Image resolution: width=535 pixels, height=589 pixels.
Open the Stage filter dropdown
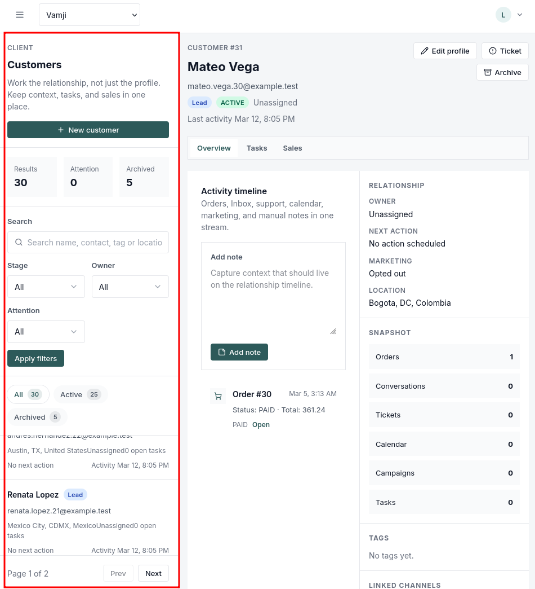click(46, 287)
